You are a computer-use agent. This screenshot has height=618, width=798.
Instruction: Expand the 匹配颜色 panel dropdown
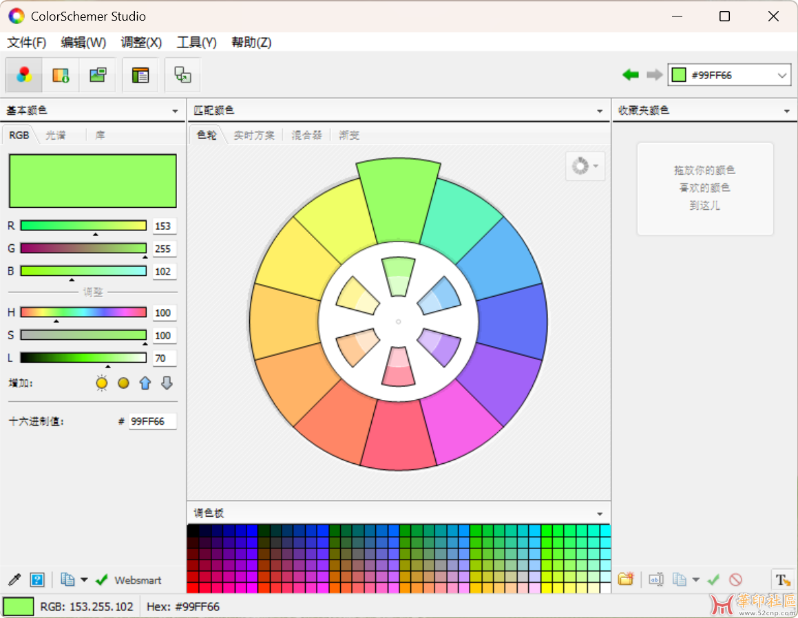598,110
